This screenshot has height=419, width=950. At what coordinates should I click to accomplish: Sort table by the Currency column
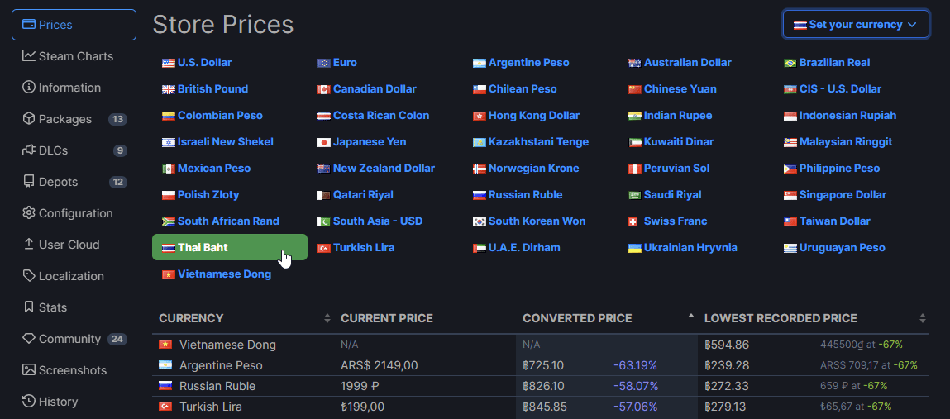pos(244,318)
